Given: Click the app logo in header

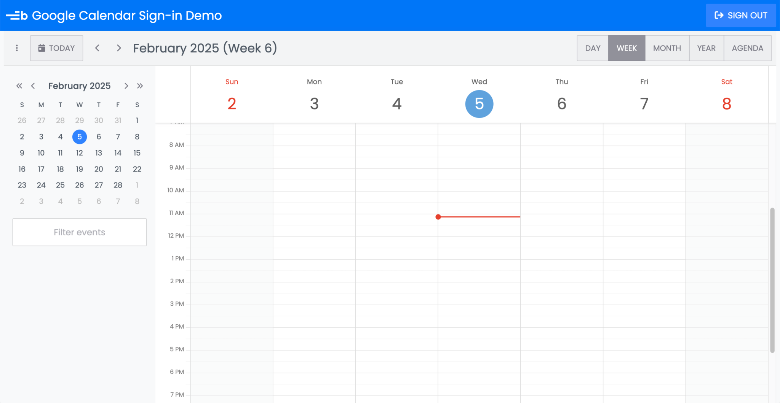Looking at the screenshot, I should click(17, 16).
